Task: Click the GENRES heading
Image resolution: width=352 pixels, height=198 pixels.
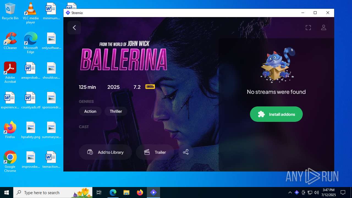Action: point(86,101)
